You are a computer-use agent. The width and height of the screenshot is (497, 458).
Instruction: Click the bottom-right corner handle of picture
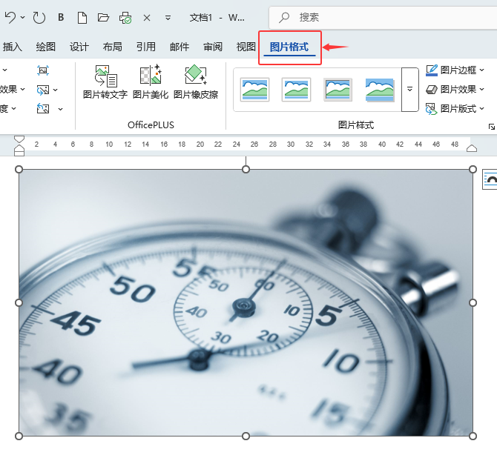(x=473, y=437)
